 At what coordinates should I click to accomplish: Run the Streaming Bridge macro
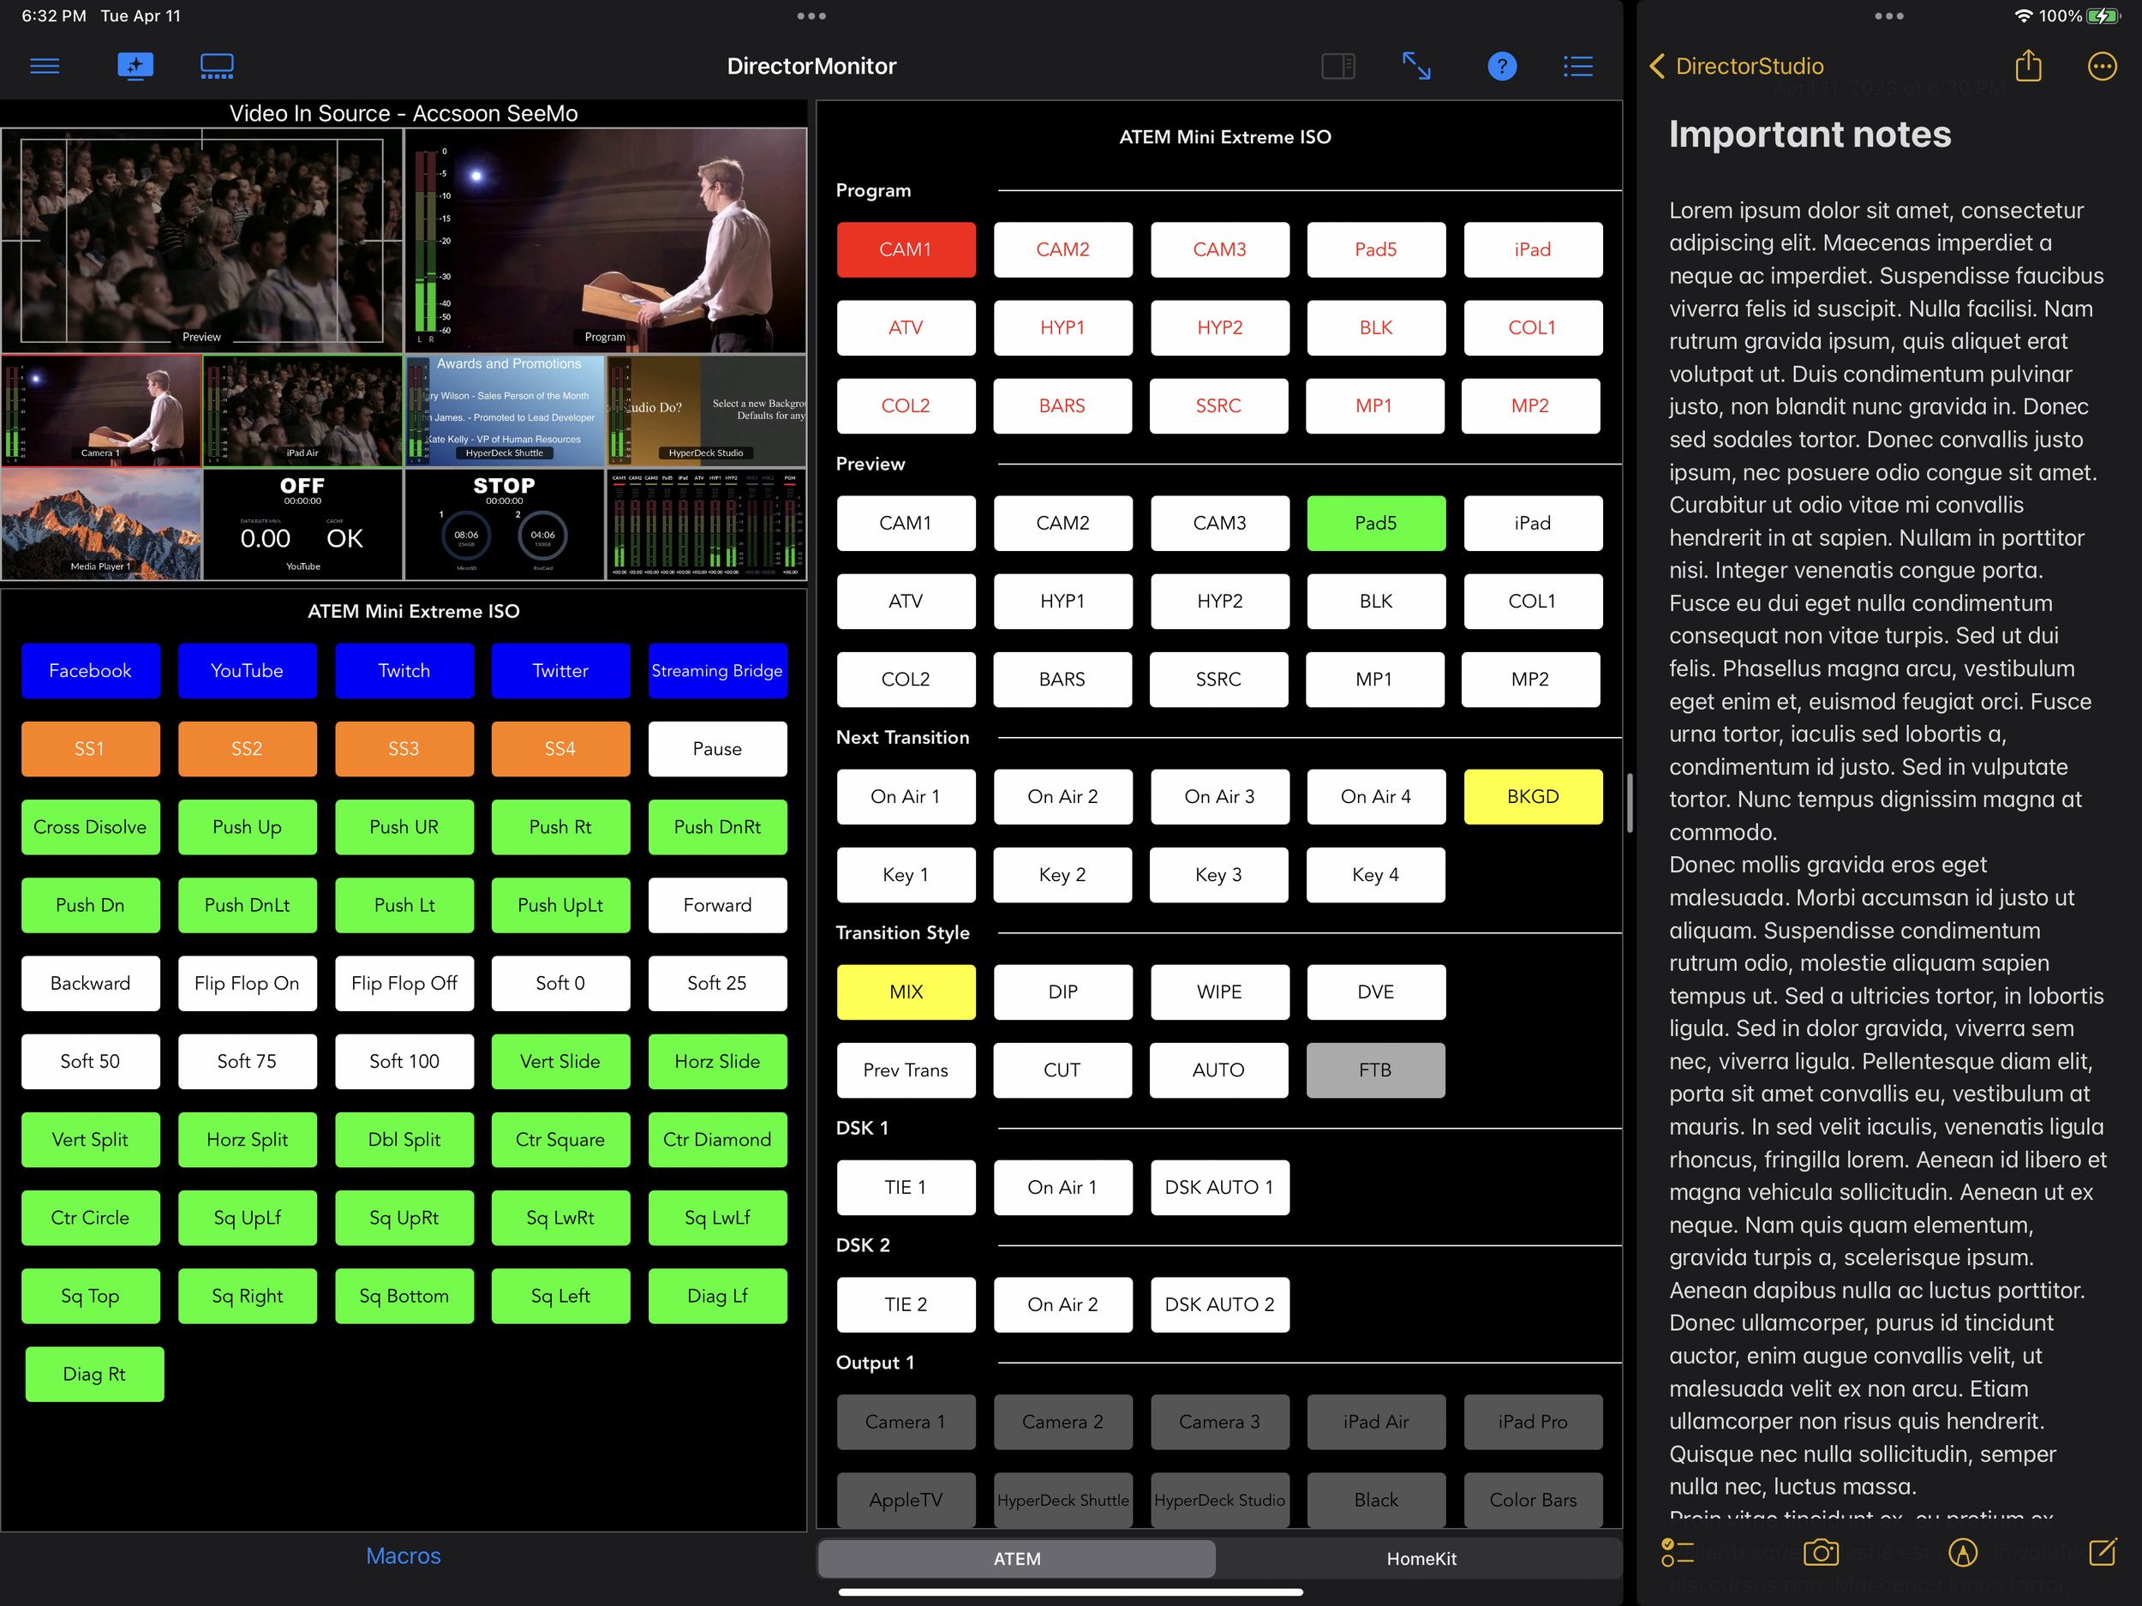tap(716, 671)
